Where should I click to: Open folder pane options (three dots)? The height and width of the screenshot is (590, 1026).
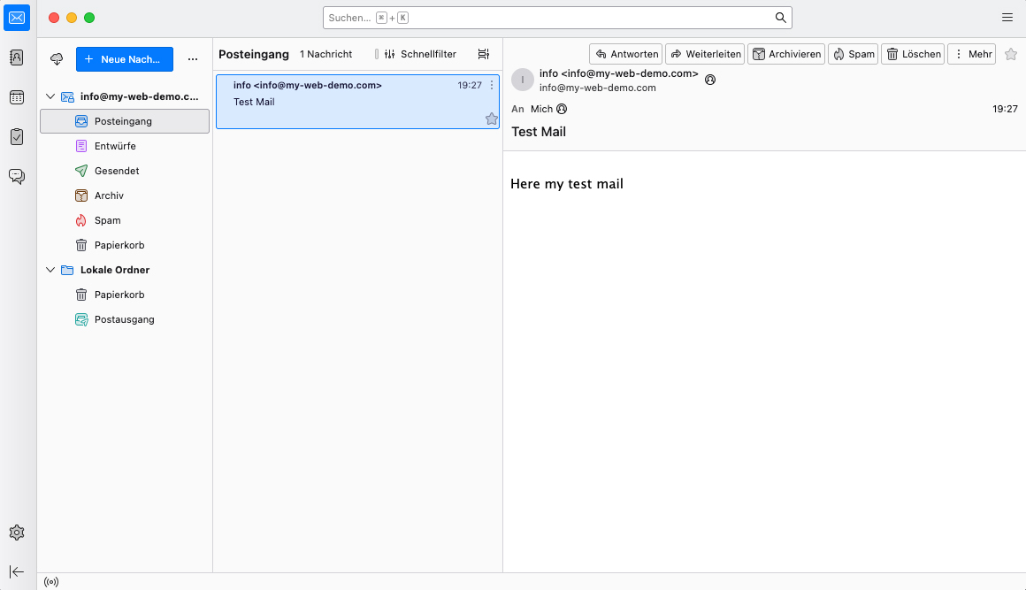(x=193, y=59)
